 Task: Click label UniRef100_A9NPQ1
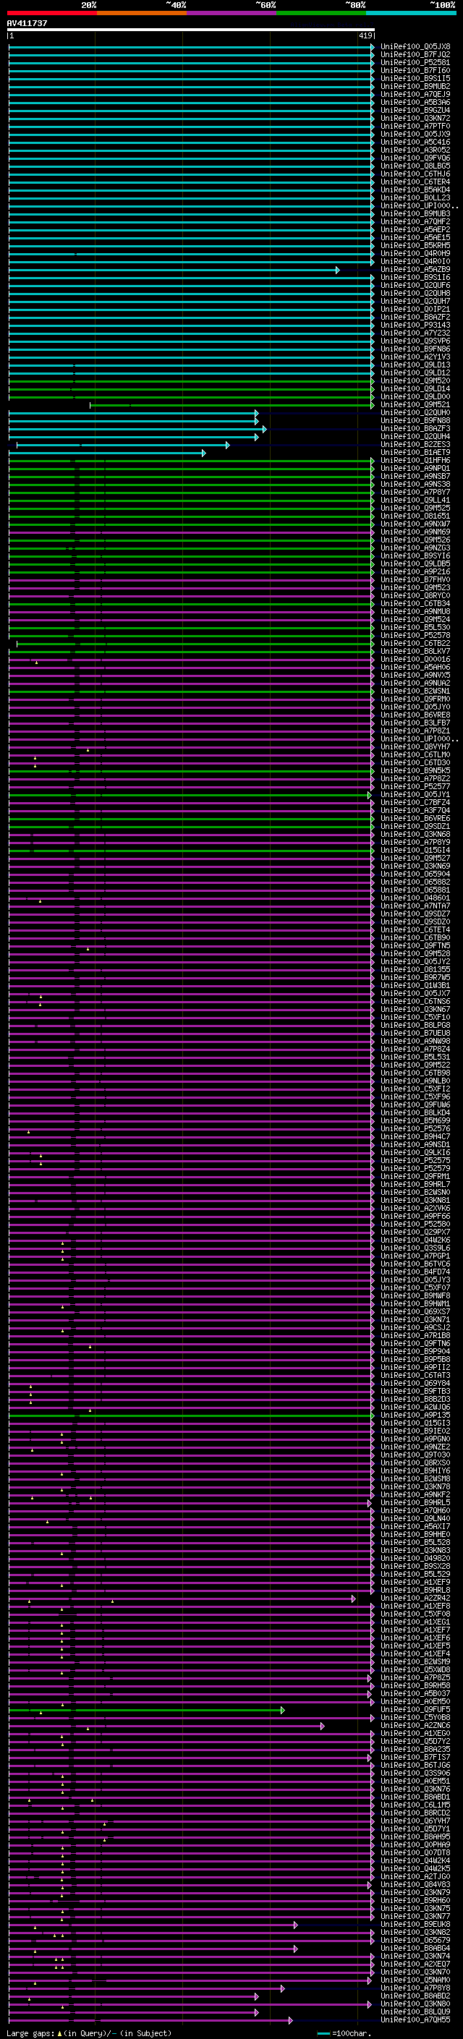tap(415, 469)
